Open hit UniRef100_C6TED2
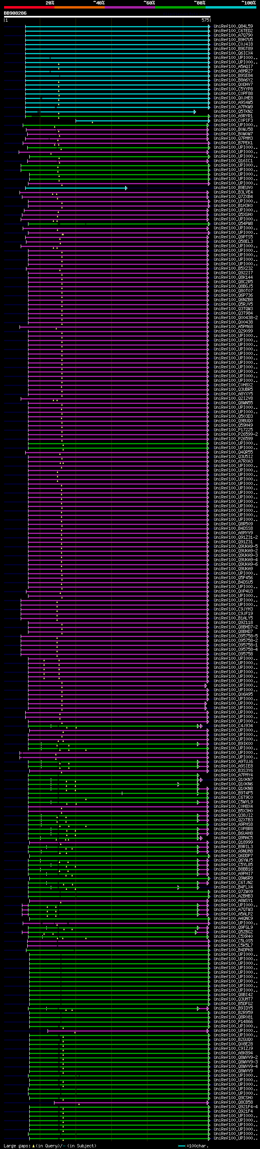 [x=233, y=31]
